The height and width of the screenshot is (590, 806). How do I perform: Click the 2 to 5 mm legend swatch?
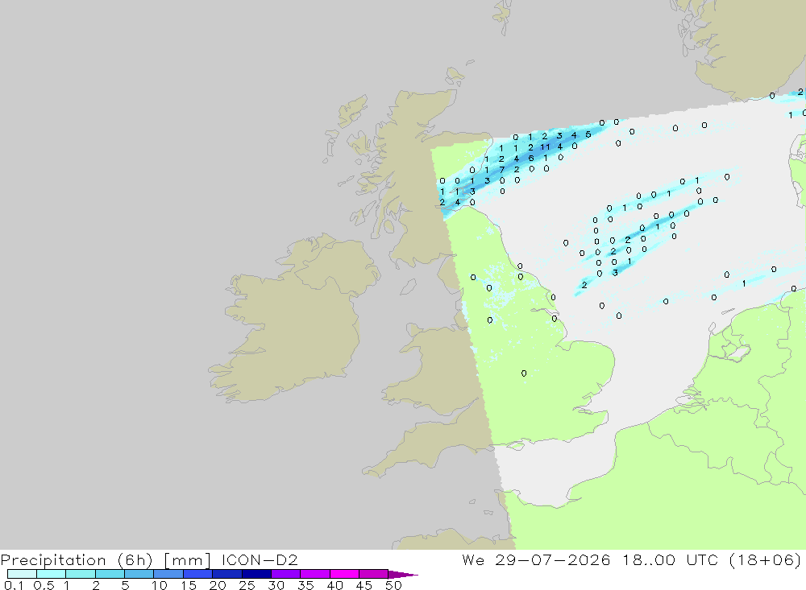[110, 574]
